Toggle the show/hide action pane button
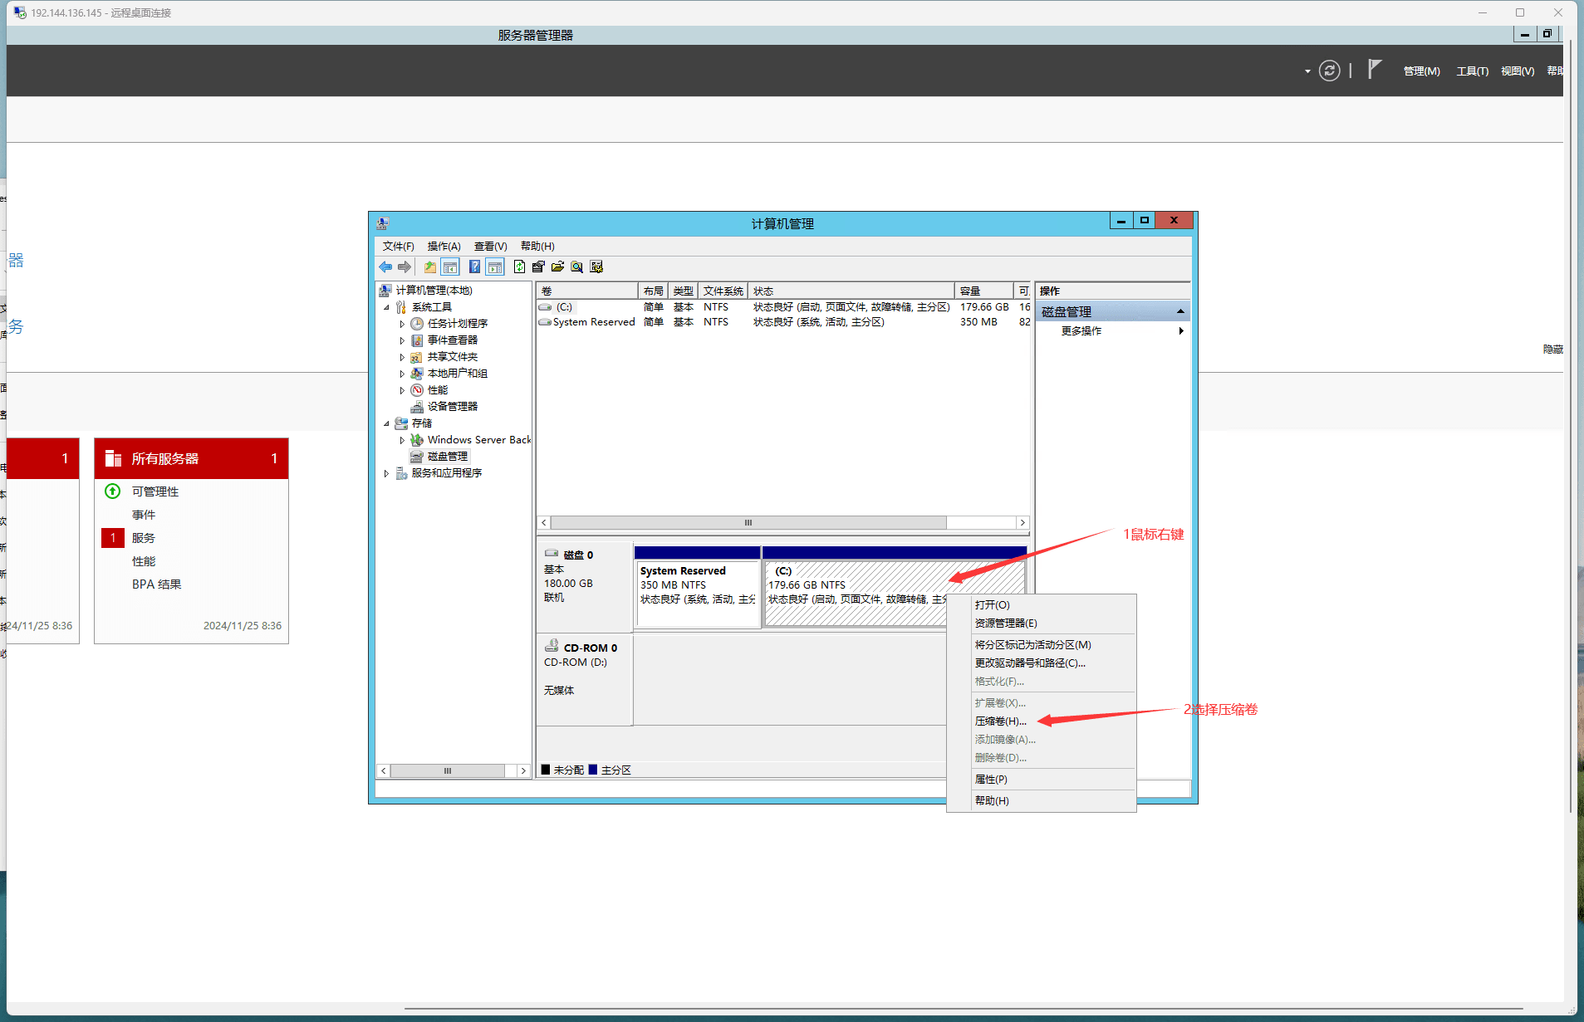1584x1022 pixels. click(495, 267)
